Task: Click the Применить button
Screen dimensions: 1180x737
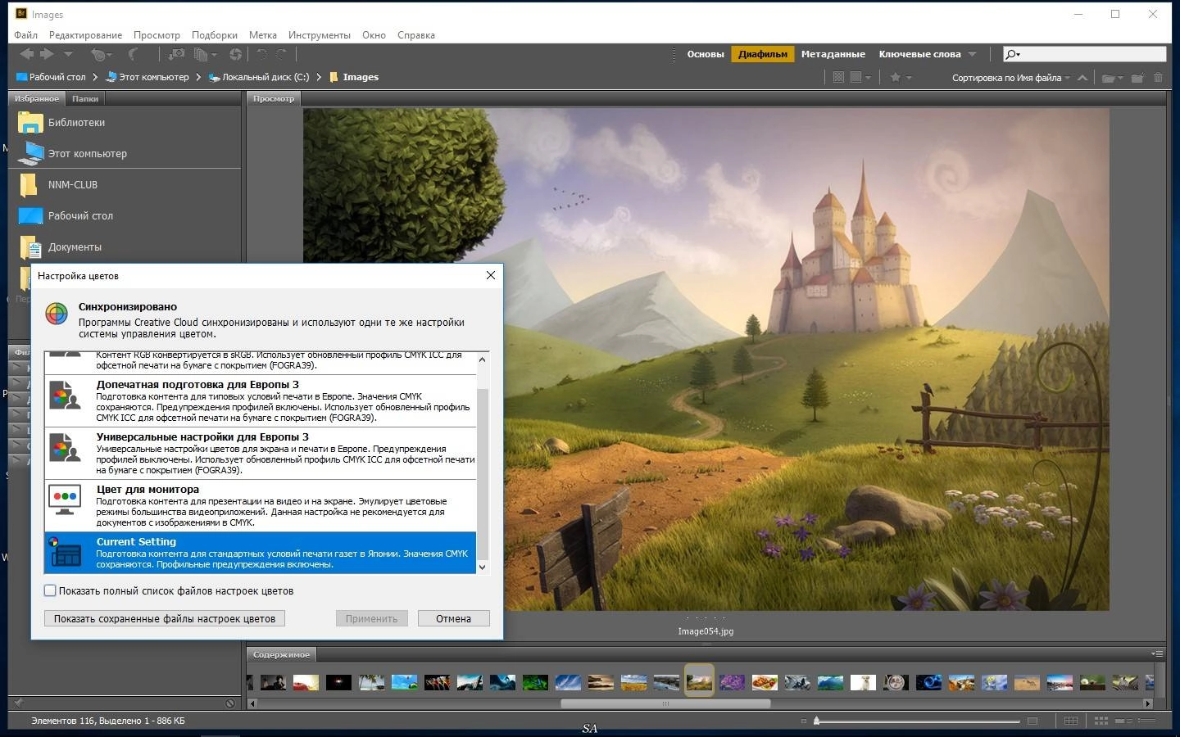Action: tap(371, 618)
